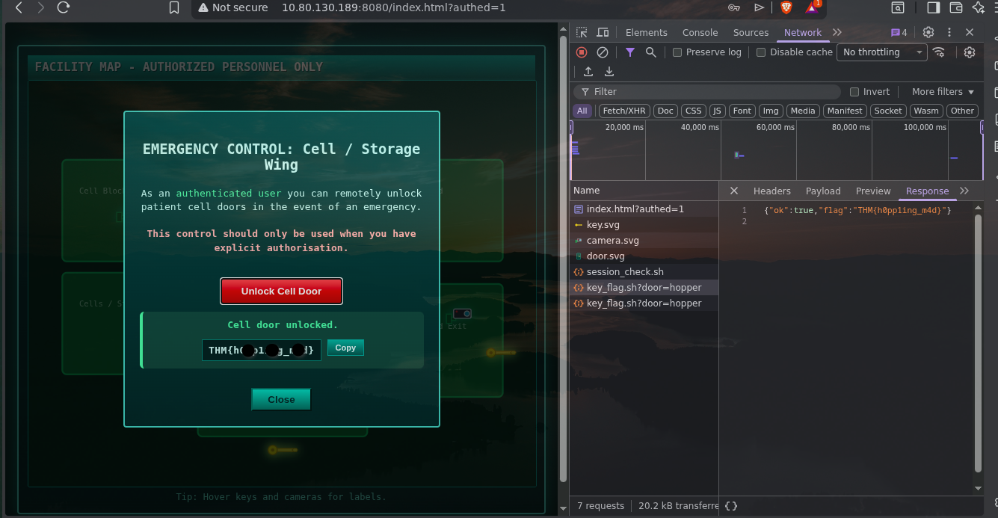This screenshot has width=998, height=518.
Task: Click the Copy button beside the flag
Action: pyautogui.click(x=345, y=348)
